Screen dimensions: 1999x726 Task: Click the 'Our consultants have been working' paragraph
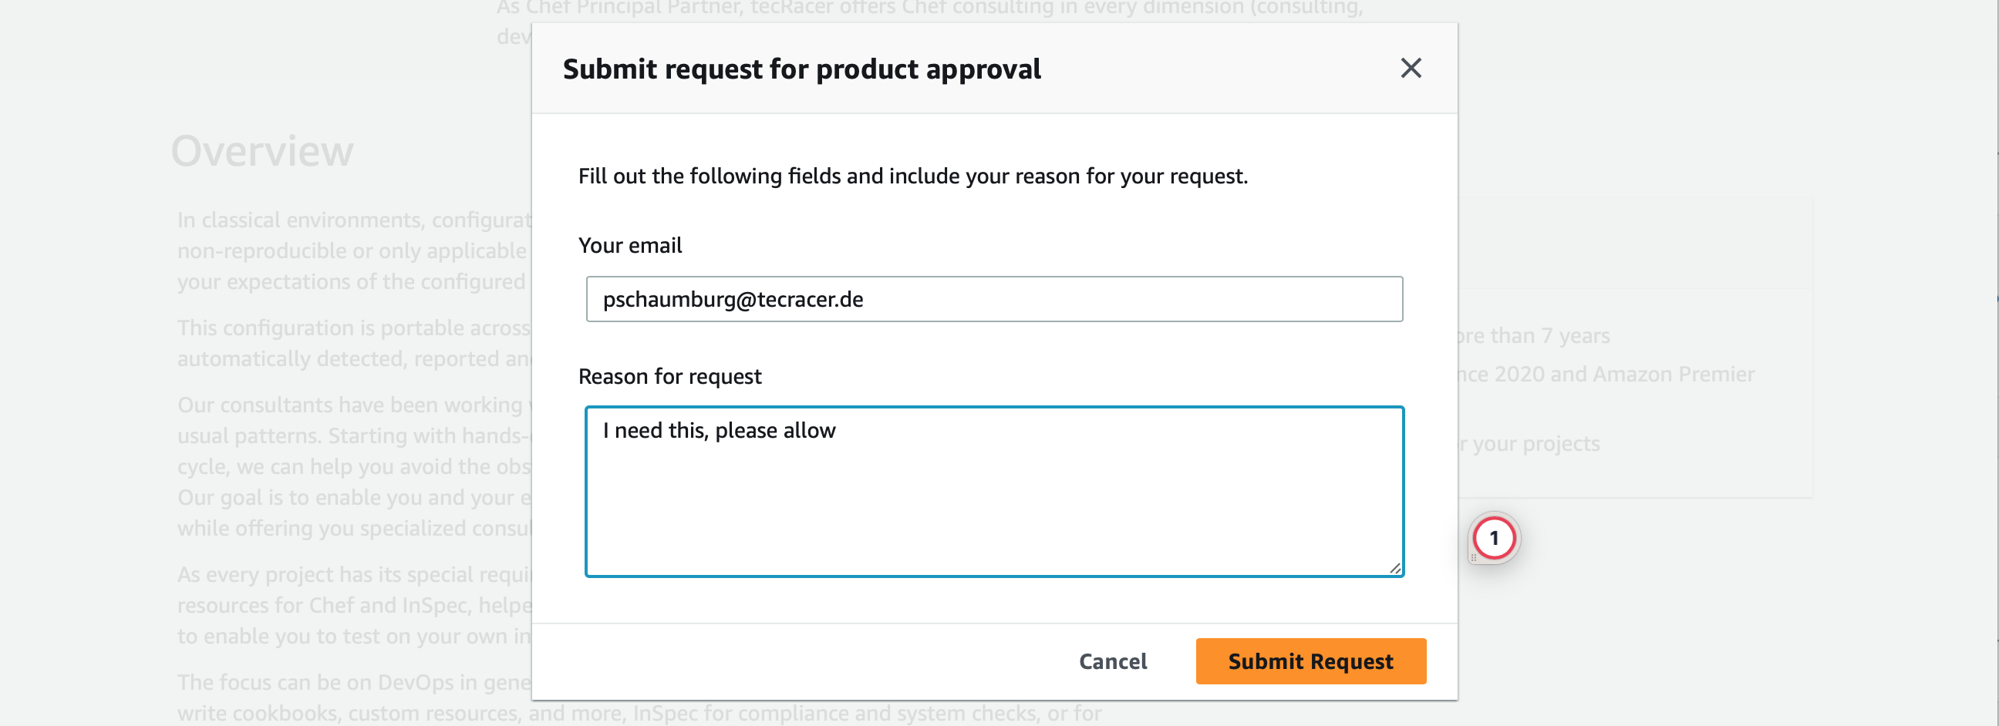coord(355,466)
